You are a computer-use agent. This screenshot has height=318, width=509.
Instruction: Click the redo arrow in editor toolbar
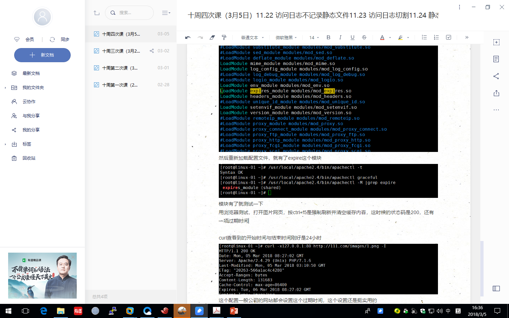pyautogui.click(x=200, y=37)
